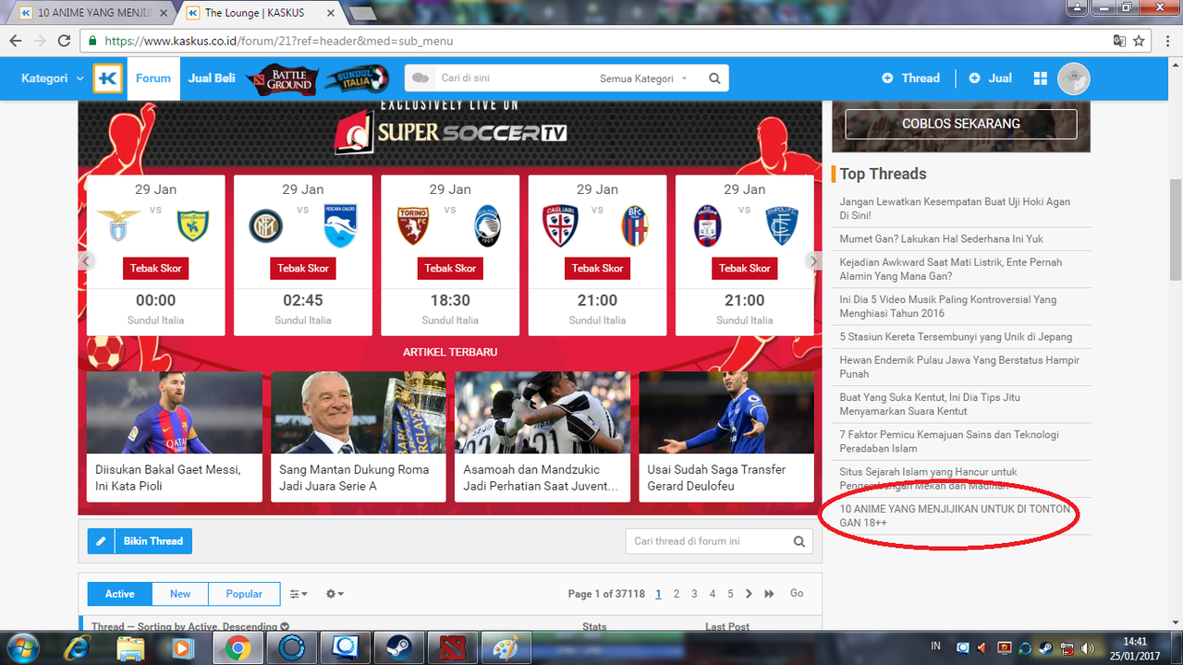The width and height of the screenshot is (1183, 665).
Task: Open the thread display options dropdown
Action: 299,594
